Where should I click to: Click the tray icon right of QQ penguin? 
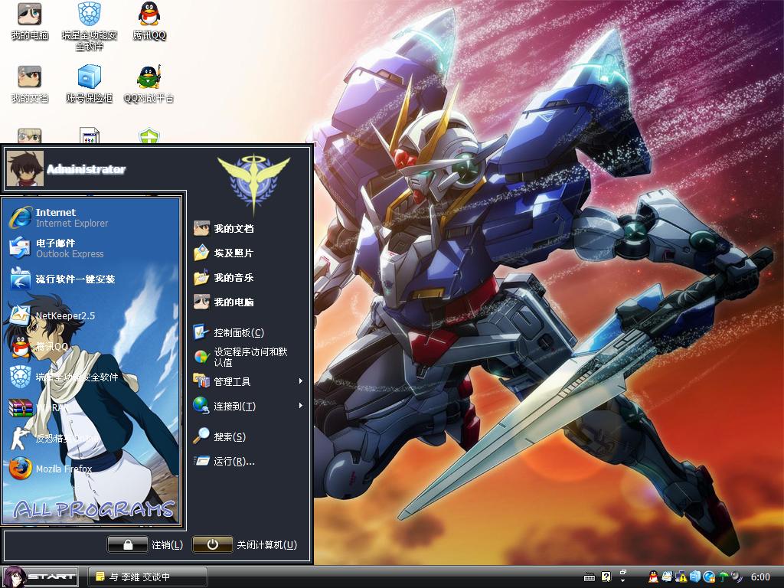pyautogui.click(x=667, y=577)
